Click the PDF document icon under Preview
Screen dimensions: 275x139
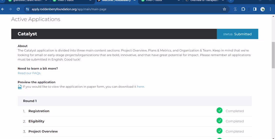pos(20,87)
